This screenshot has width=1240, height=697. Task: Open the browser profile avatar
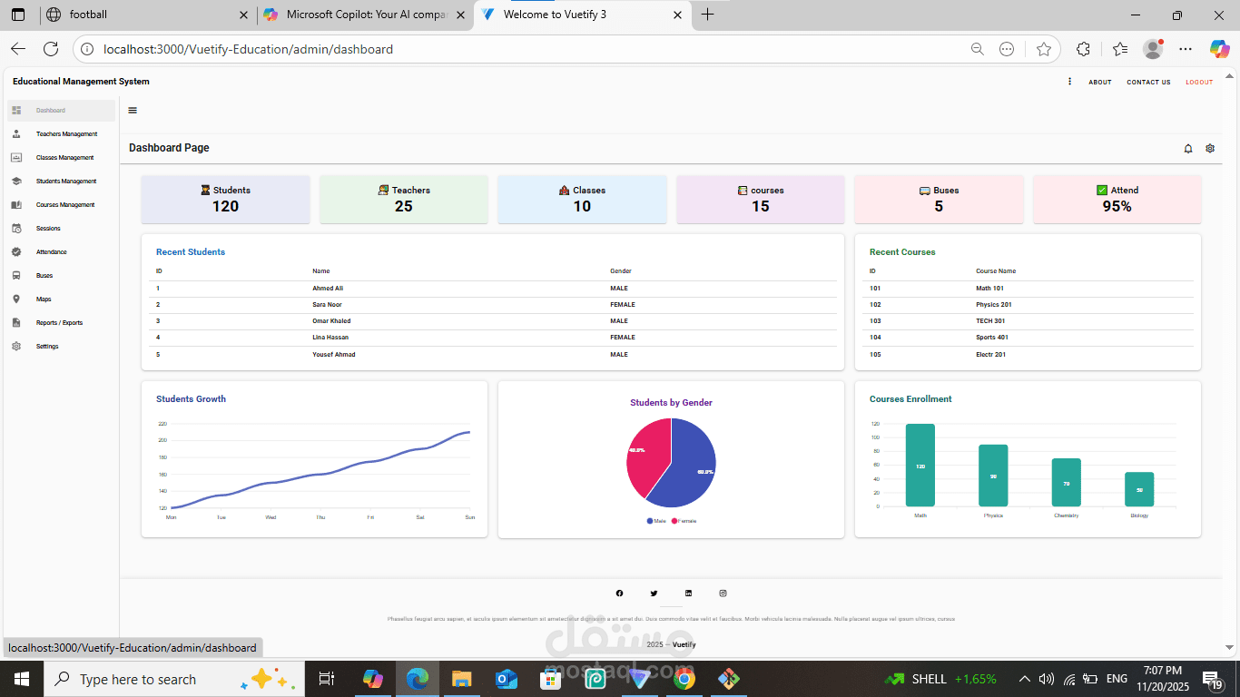point(1153,49)
